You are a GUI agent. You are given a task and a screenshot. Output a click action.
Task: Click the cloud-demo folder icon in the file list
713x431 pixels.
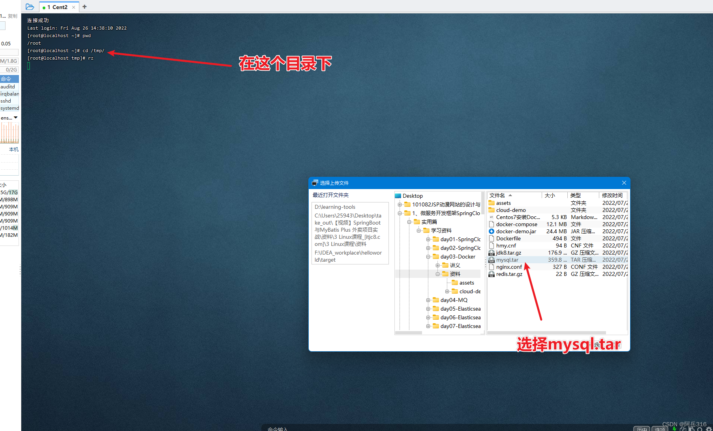tap(492, 210)
